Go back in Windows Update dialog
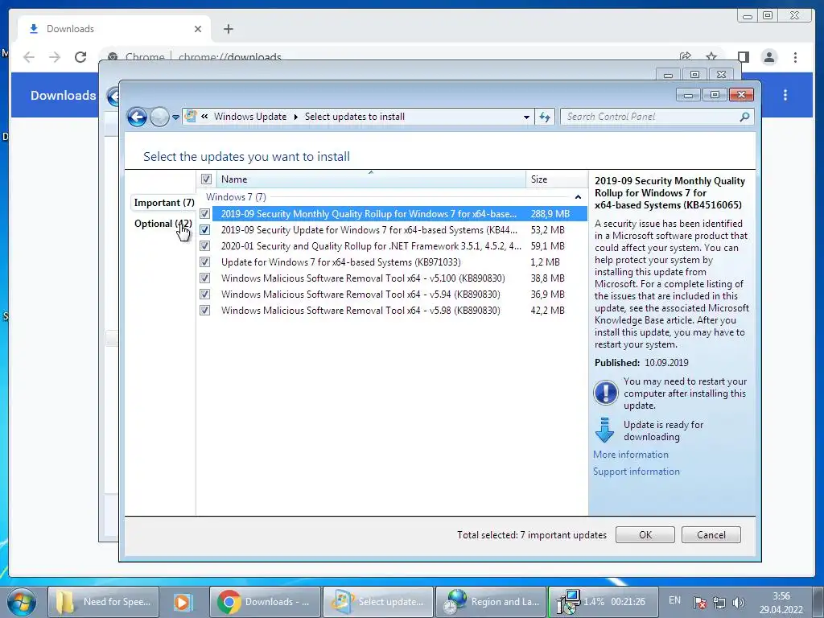Image resolution: width=824 pixels, height=618 pixels. pos(137,117)
